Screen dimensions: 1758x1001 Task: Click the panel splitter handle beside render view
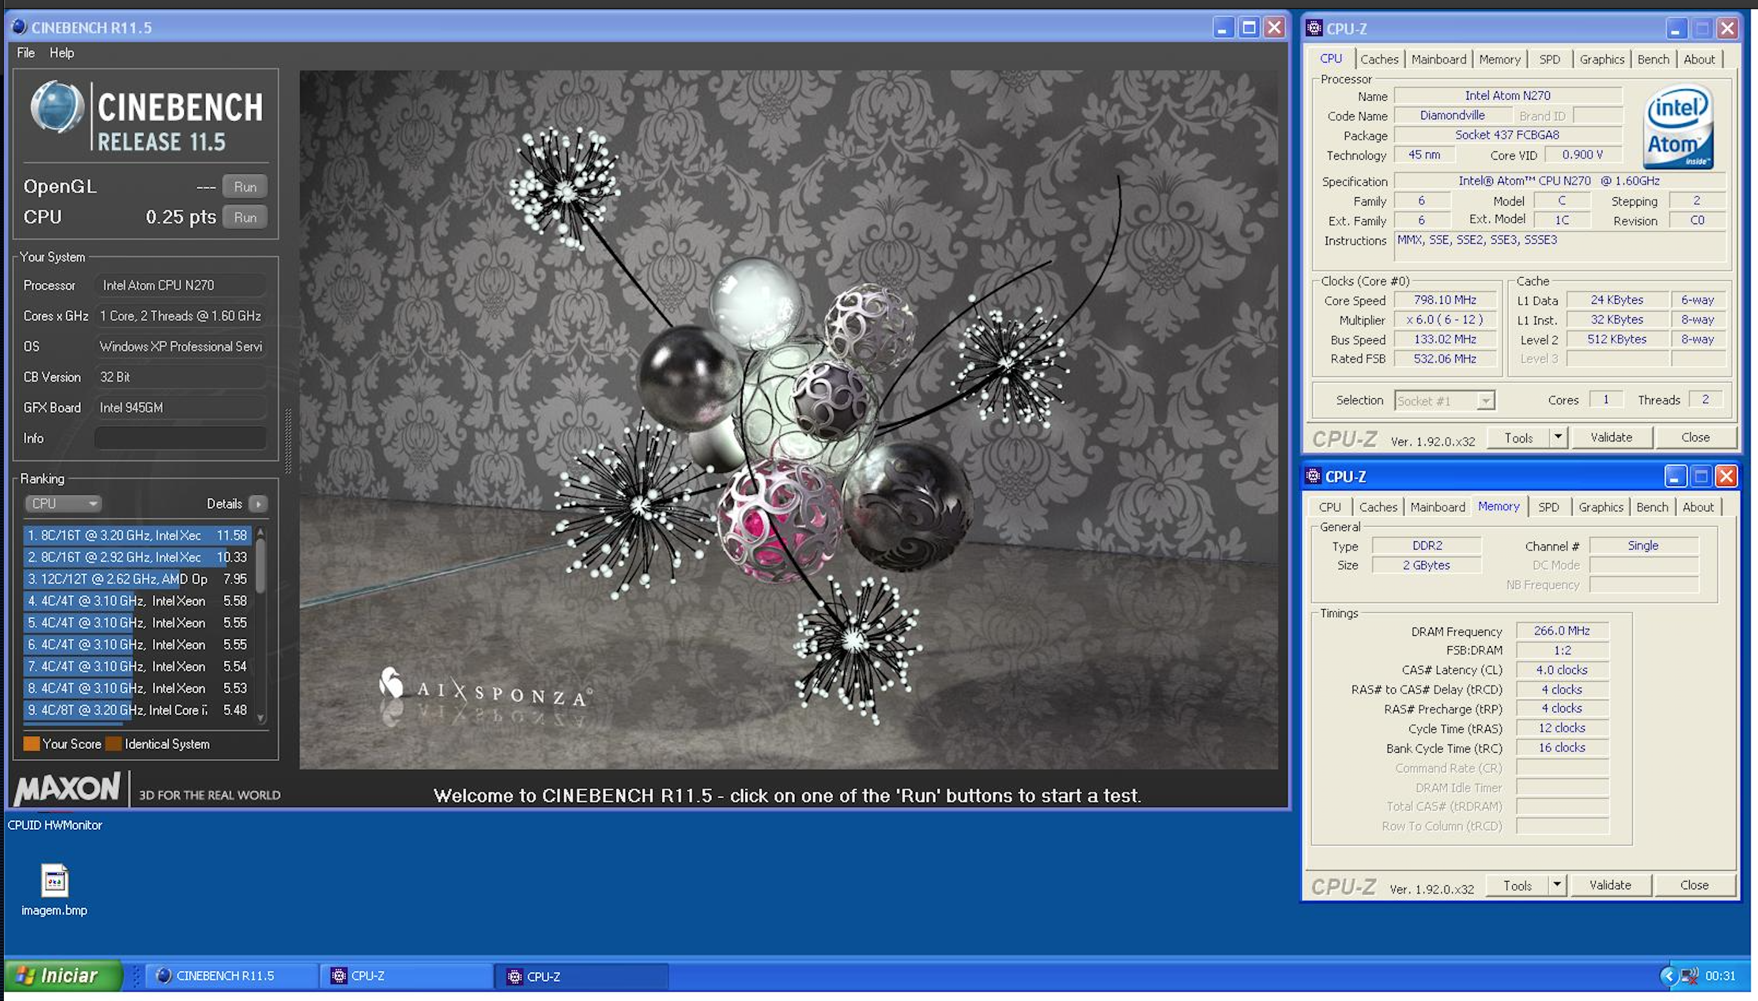[288, 440]
